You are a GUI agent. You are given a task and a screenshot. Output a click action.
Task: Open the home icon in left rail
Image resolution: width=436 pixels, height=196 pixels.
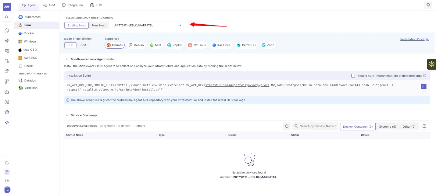[x=7, y=30]
